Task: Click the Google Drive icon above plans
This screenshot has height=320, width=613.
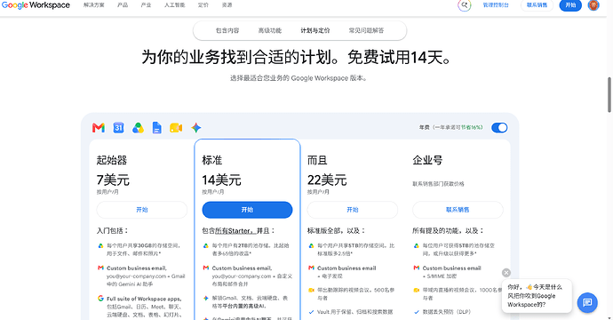Action: pos(138,127)
